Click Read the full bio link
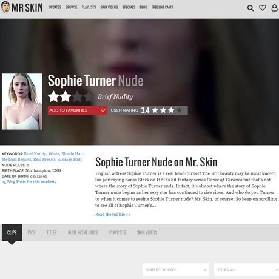Viewport: 279px width, 279px height. (x=113, y=215)
